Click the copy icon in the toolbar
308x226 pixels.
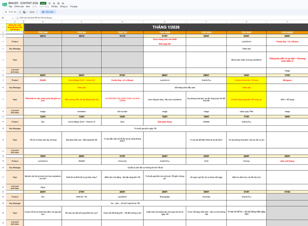24,12
